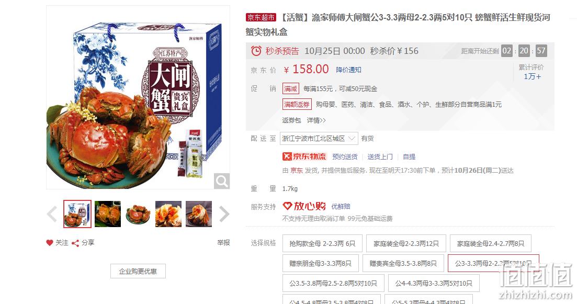Open delivery address dropdown 浙江宁波市江北区城区
This screenshot has width=577, height=304.
pyautogui.click(x=319, y=138)
